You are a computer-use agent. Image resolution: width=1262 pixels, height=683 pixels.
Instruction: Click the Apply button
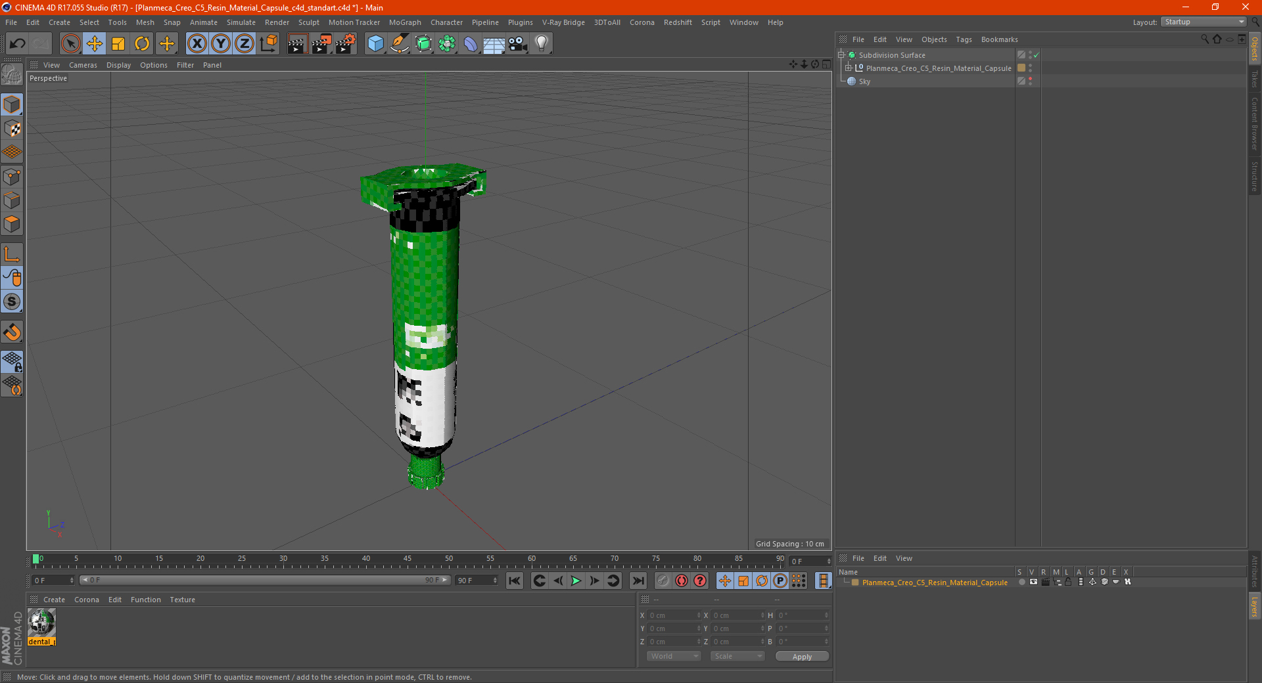(x=802, y=656)
